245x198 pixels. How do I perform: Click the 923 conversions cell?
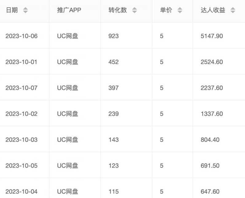pos(114,36)
